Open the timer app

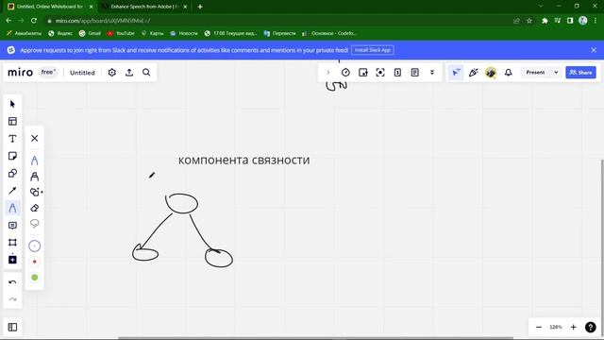pyautogui.click(x=345, y=73)
